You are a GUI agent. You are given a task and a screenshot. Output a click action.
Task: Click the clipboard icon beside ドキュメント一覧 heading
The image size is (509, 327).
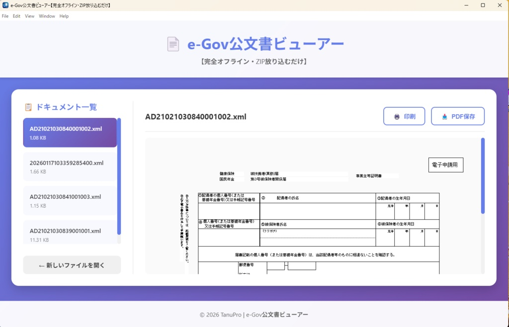[x=27, y=107]
